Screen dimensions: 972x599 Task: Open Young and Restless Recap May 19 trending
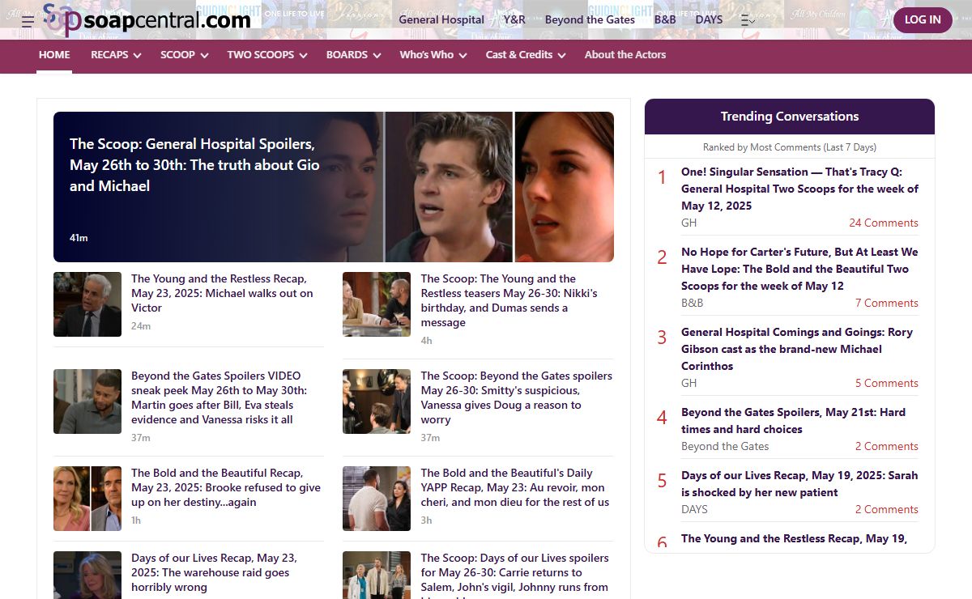pos(794,539)
